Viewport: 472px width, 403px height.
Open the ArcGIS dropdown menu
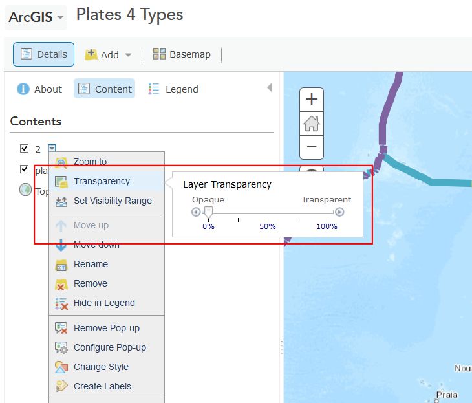(x=36, y=17)
